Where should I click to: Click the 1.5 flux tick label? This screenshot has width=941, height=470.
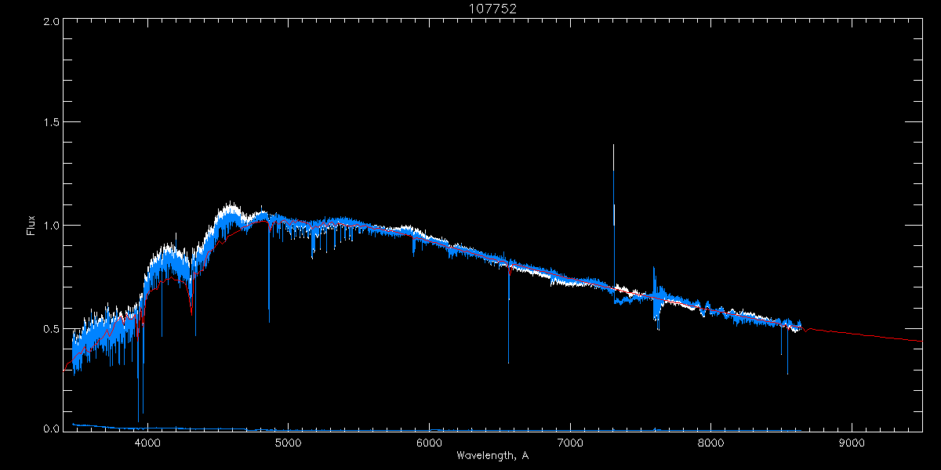(x=51, y=123)
